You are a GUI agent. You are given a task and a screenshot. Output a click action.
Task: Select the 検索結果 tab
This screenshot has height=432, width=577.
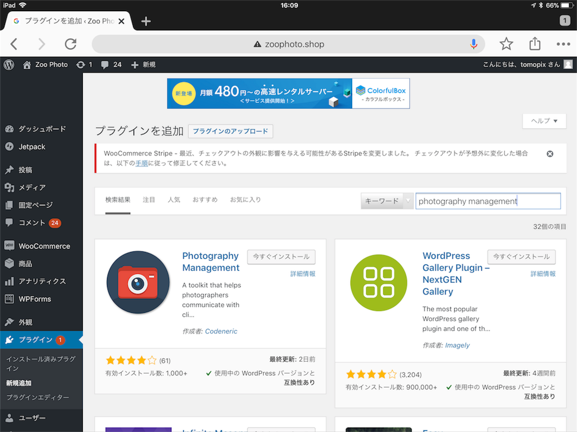(x=118, y=200)
